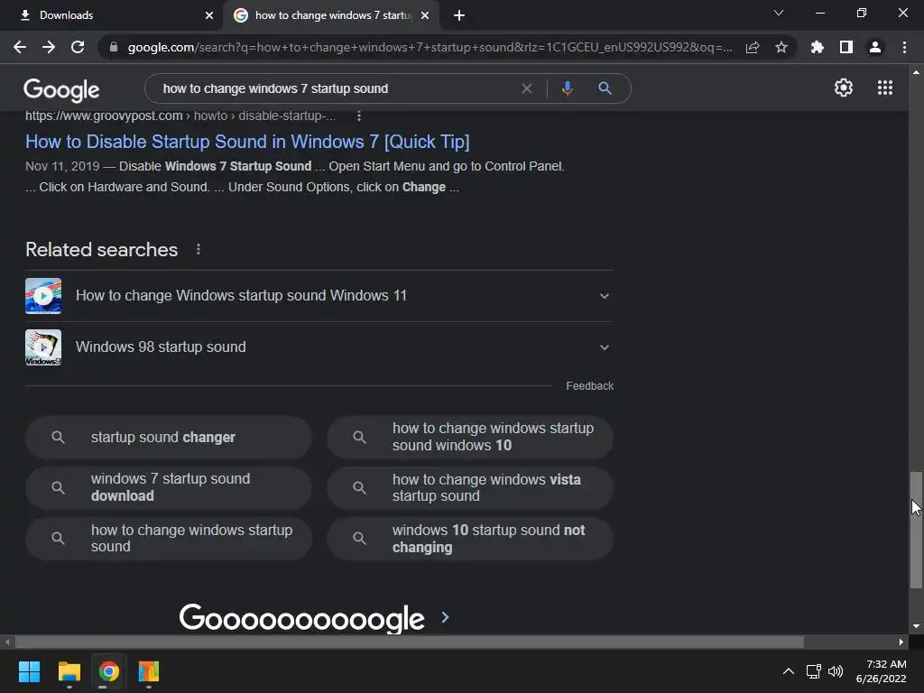Image resolution: width=924 pixels, height=693 pixels.
Task: Open the groovypost.com URL breadcrumb
Action: click(x=180, y=116)
